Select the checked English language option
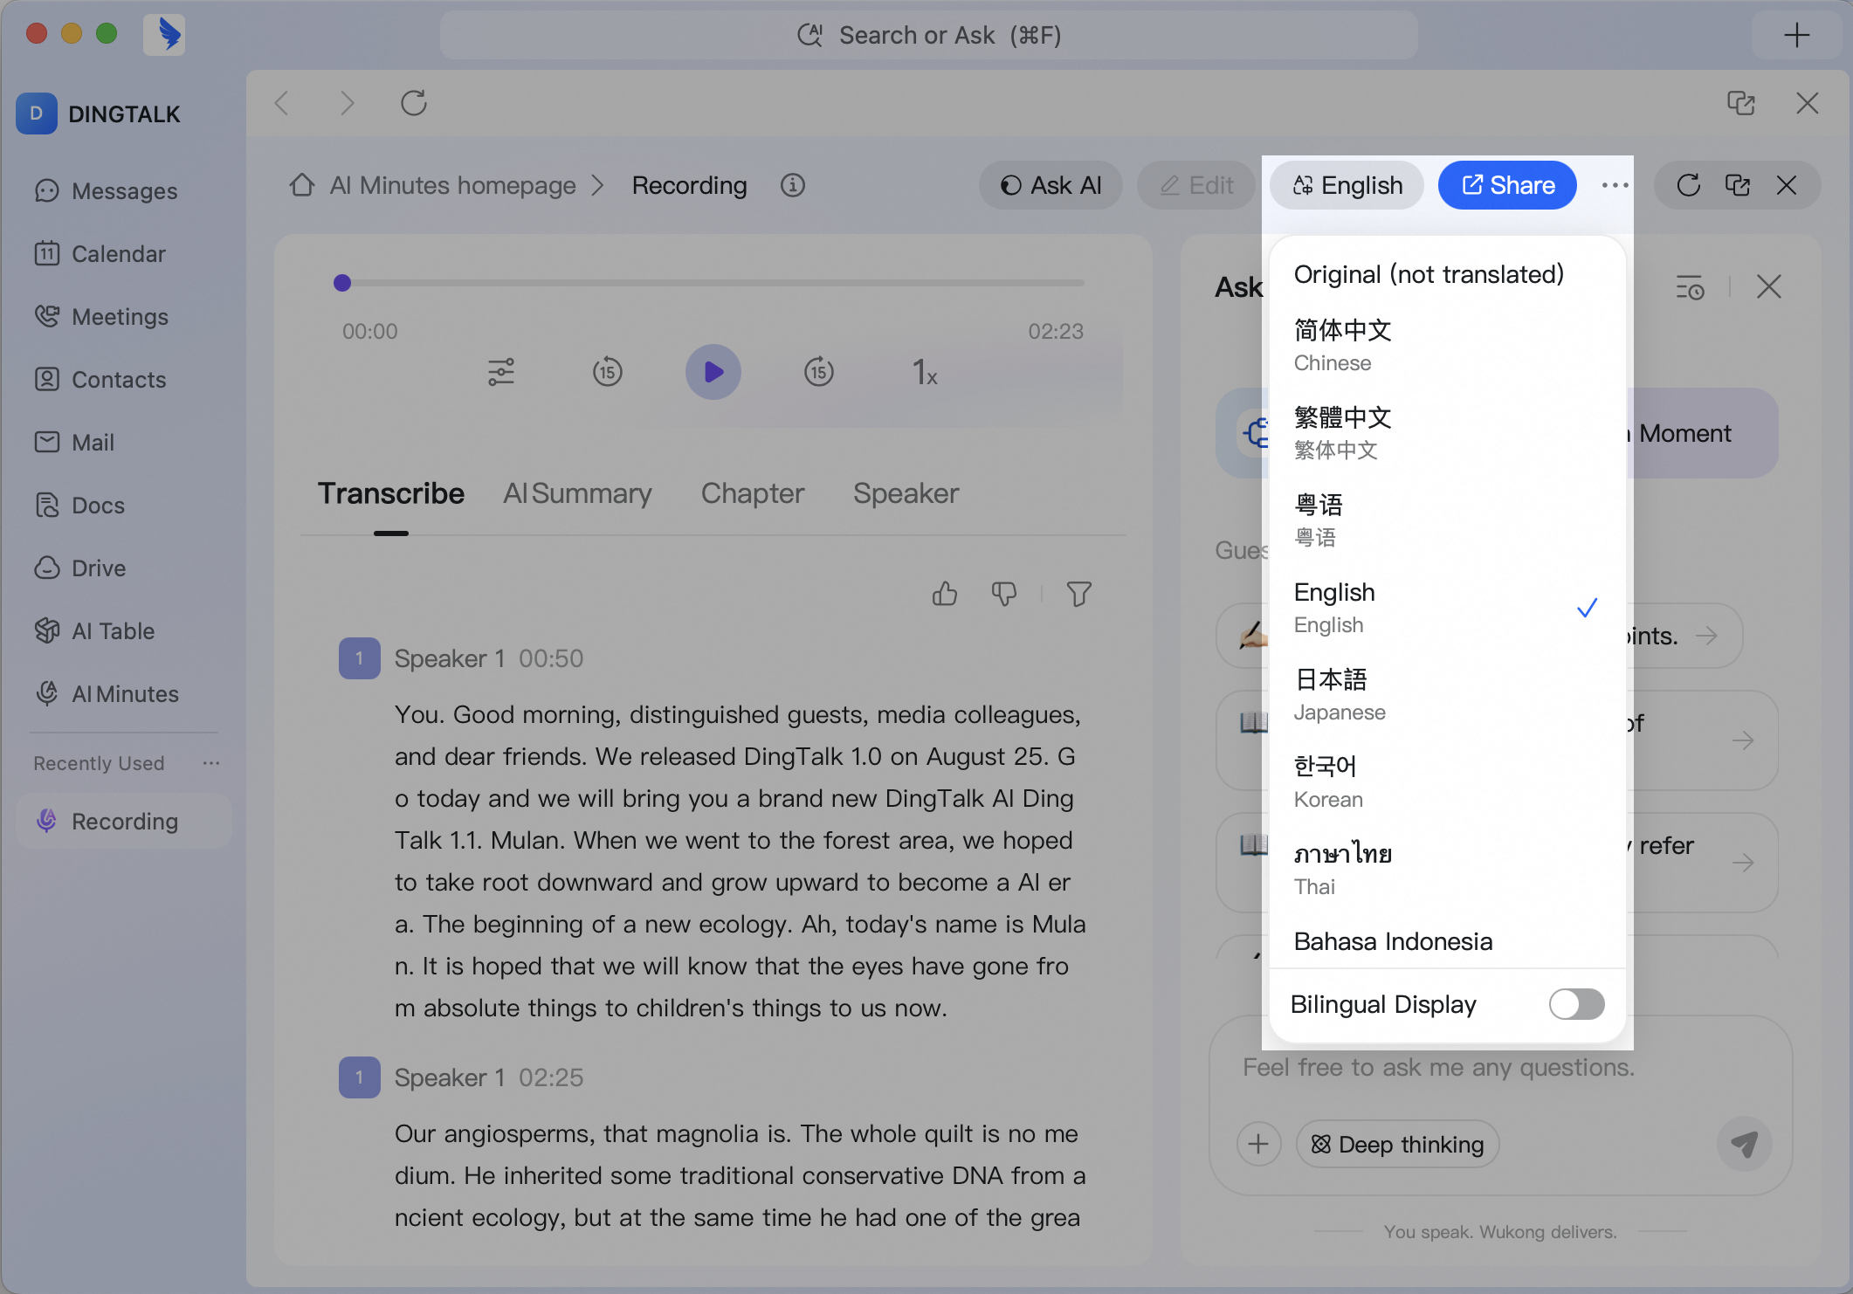The height and width of the screenshot is (1294, 1853). point(1447,607)
